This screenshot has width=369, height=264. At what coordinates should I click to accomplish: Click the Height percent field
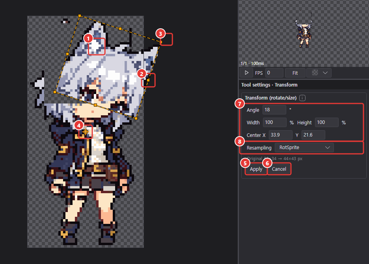[327, 122]
